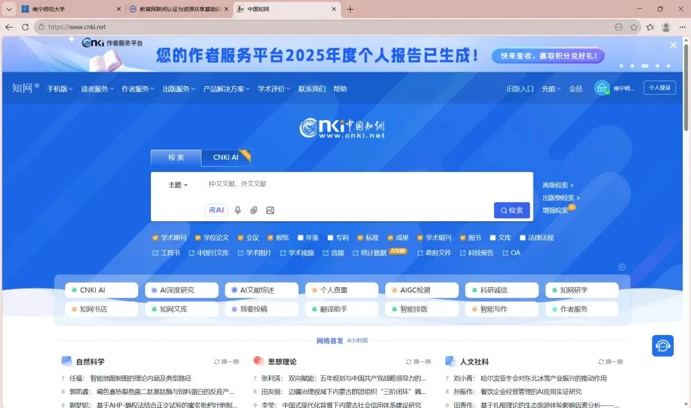
Task: Expand the 学术评价 menu
Action: 274,89
